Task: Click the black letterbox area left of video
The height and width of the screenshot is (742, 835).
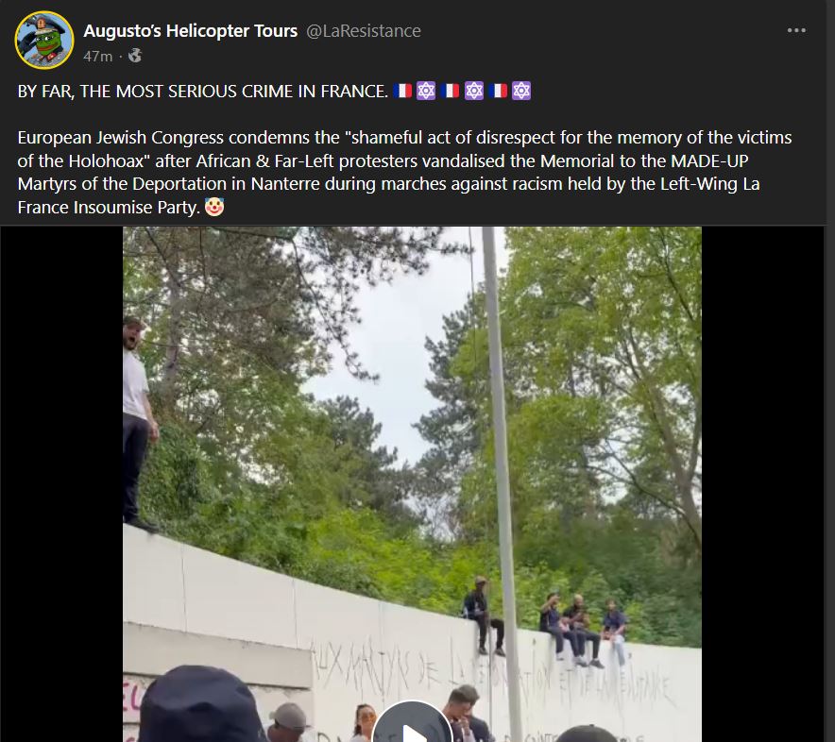Action: [x=61, y=484]
